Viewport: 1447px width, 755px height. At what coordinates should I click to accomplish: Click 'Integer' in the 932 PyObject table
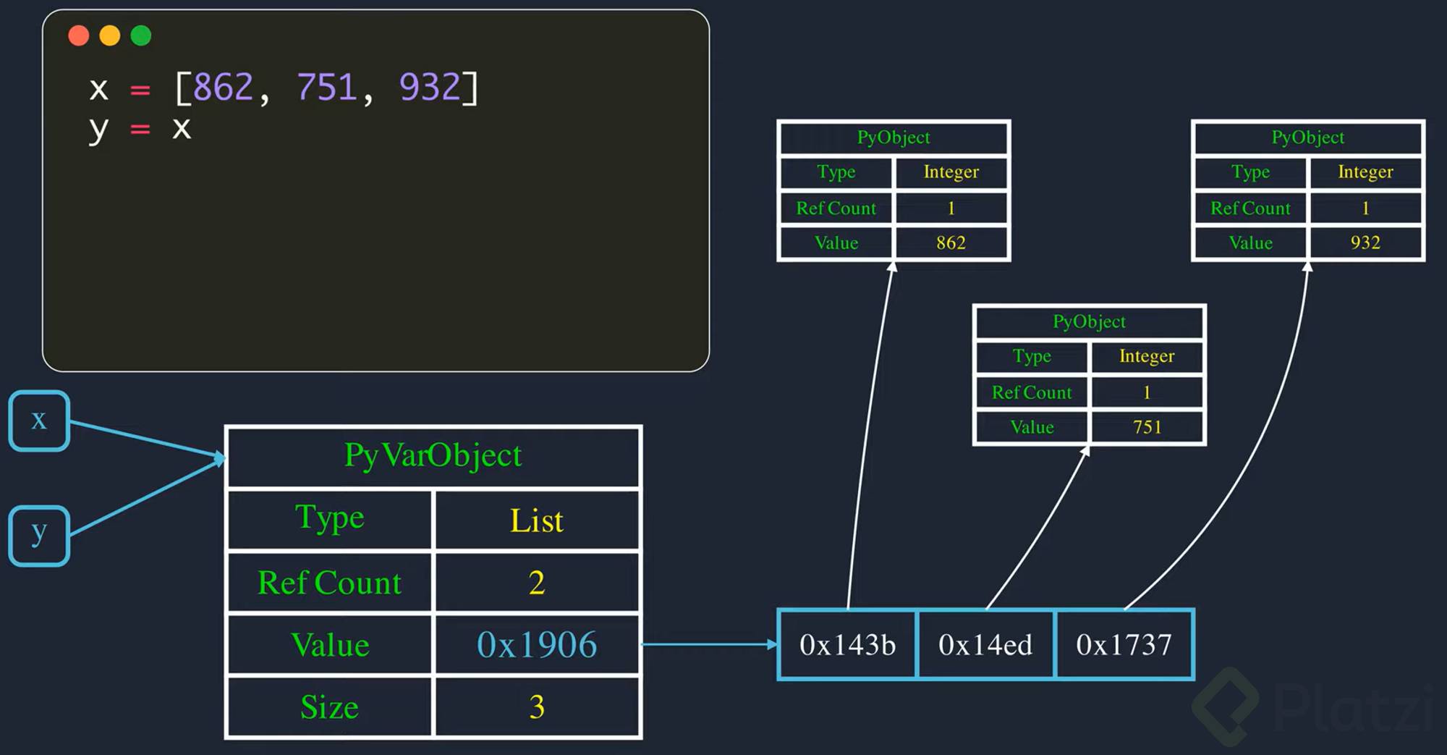tap(1365, 172)
